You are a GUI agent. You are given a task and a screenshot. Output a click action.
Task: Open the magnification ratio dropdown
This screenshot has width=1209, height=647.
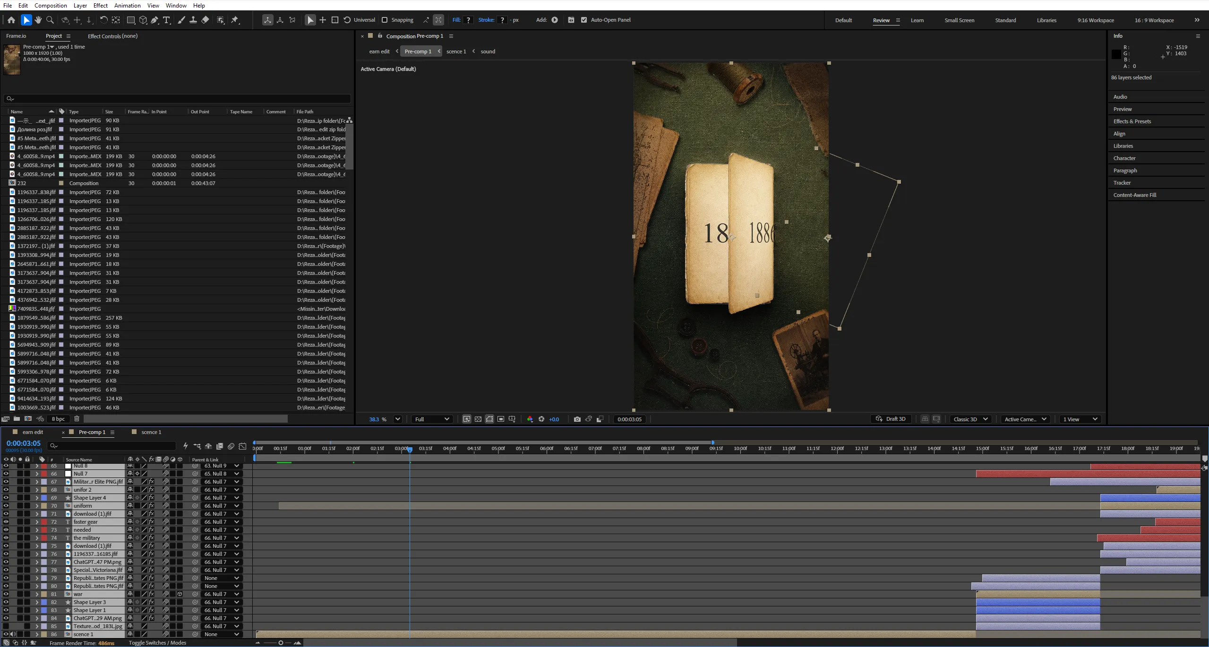click(x=398, y=419)
